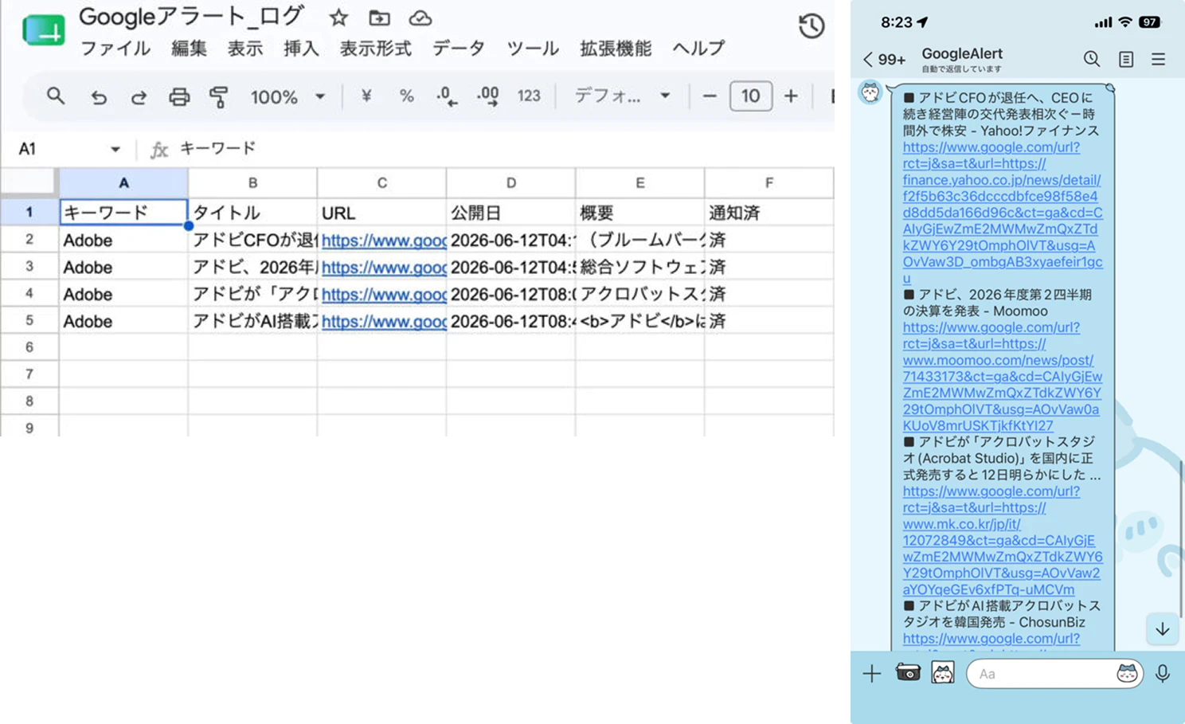Select the paint format roller
1185x724 pixels.
218,97
